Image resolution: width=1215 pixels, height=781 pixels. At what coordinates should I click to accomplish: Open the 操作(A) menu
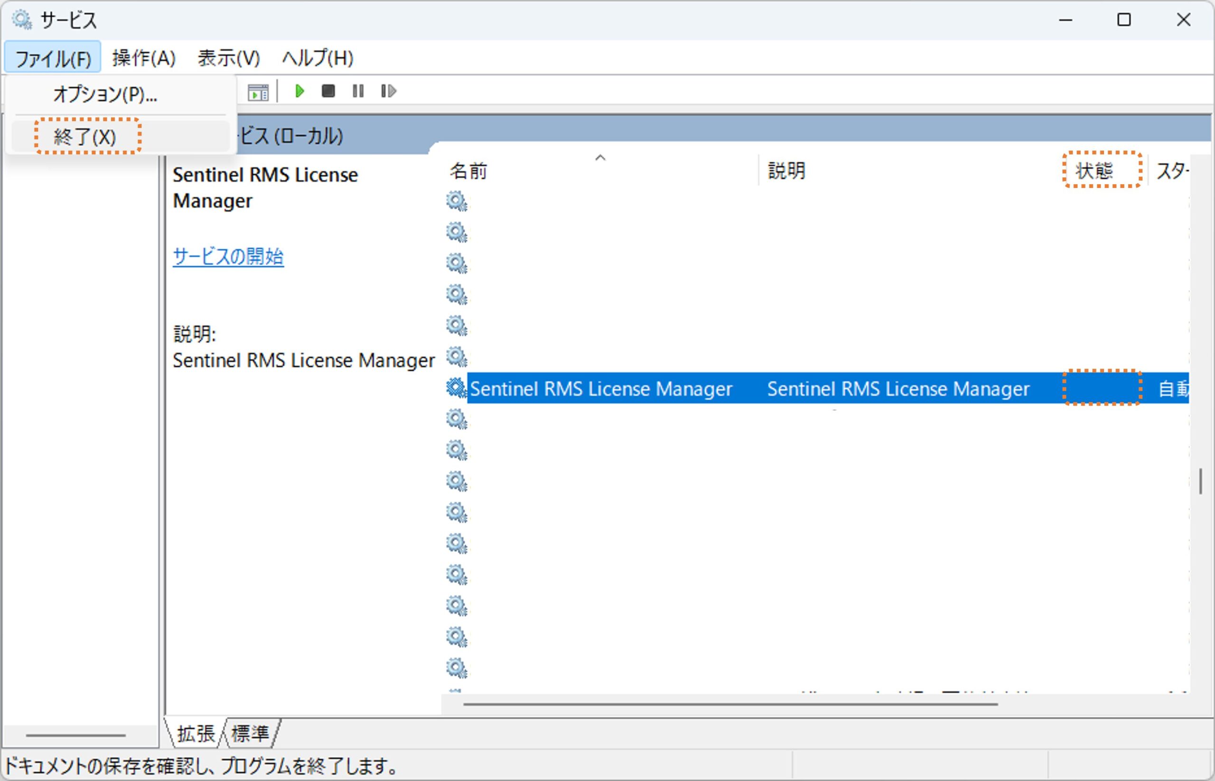coord(144,58)
